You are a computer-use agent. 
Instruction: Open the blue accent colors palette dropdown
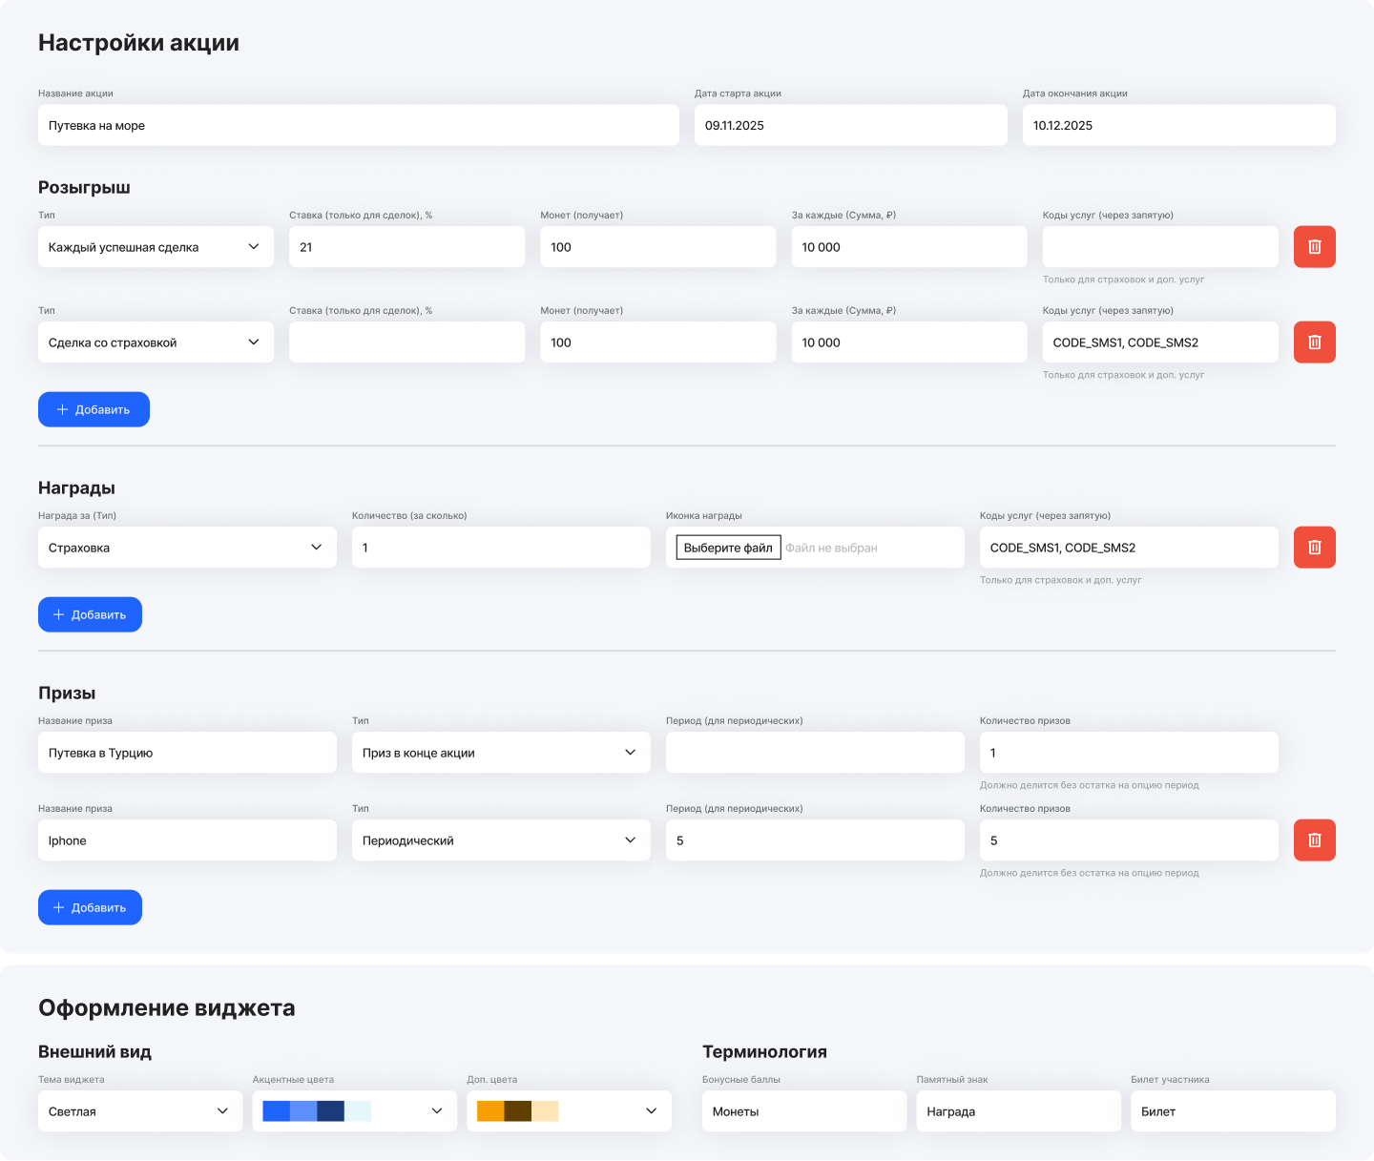point(353,1111)
